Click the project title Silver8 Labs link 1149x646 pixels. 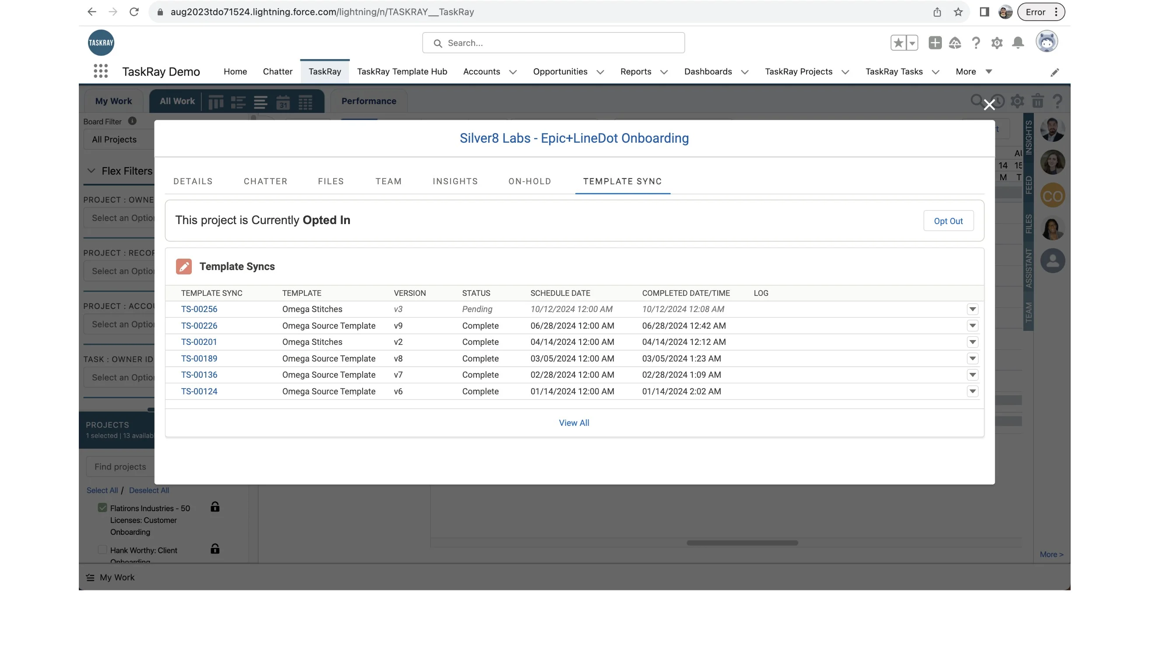pos(574,138)
